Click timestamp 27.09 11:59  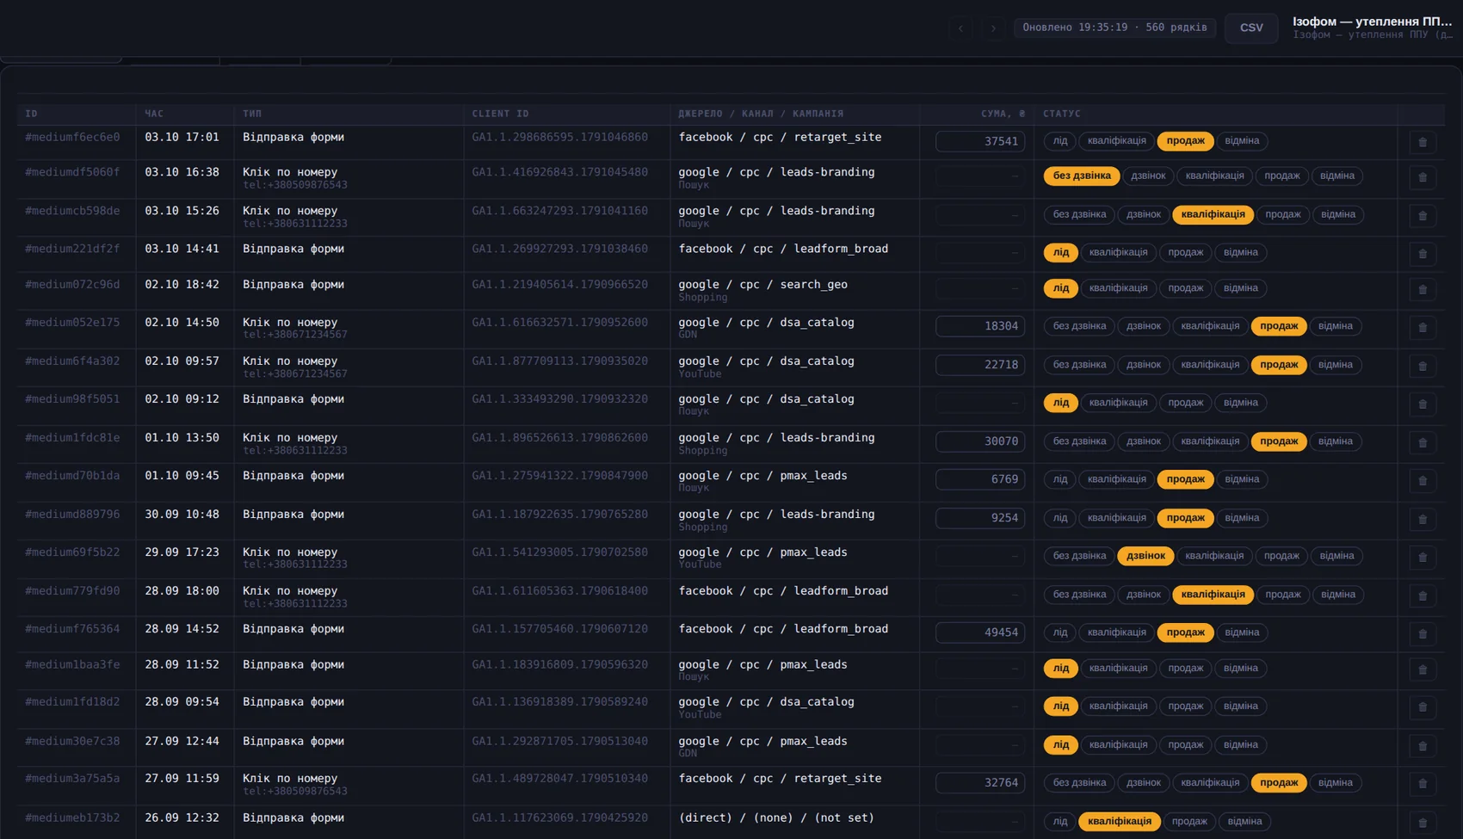coord(182,778)
